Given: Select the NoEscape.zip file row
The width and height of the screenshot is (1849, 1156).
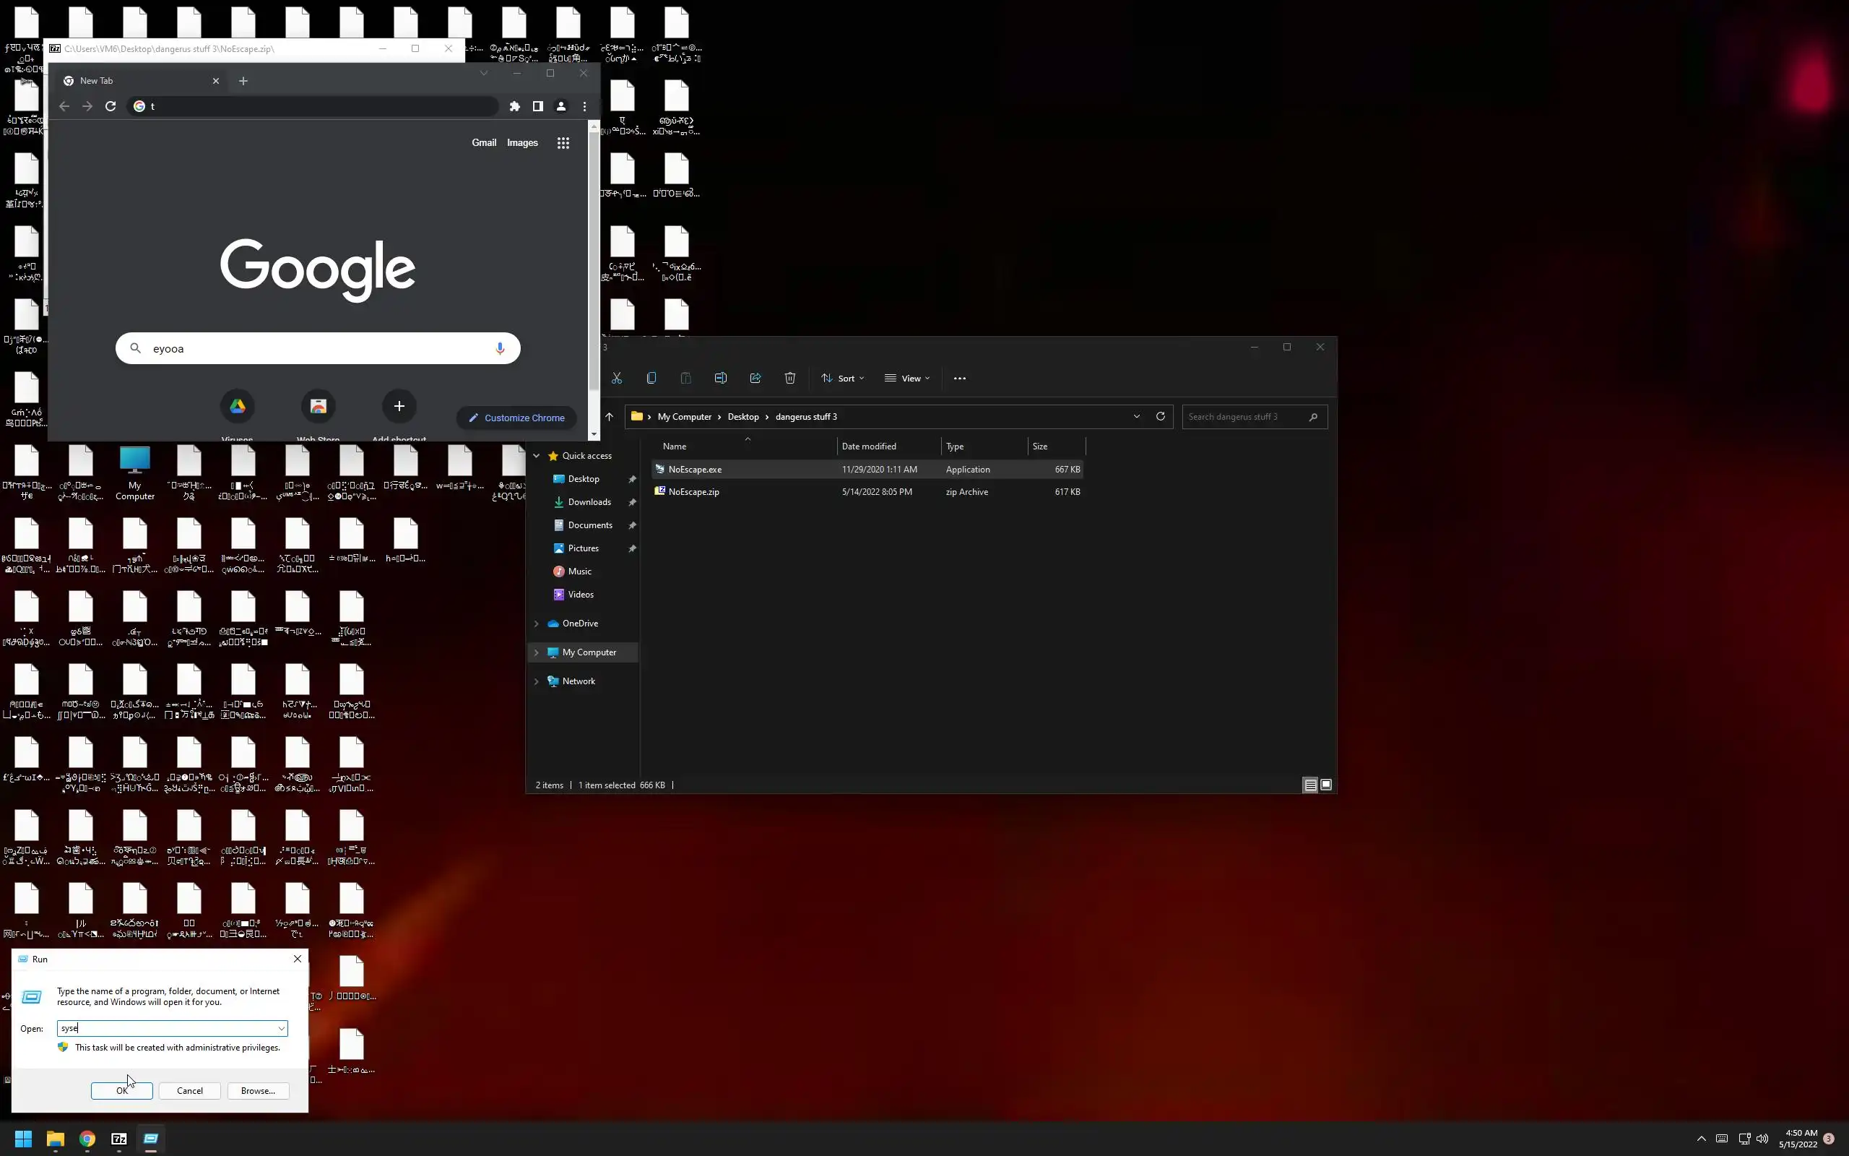Looking at the screenshot, I should pos(694,492).
